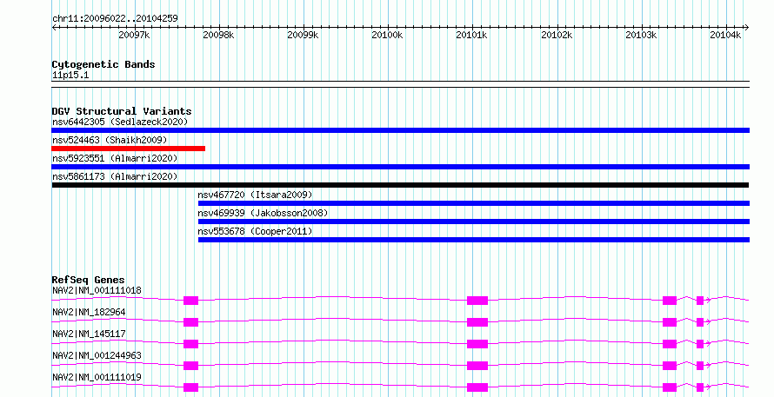Click NM_001111019 exon just before 20098k
Image resolution: width=774 pixels, height=397 pixels.
(191, 387)
